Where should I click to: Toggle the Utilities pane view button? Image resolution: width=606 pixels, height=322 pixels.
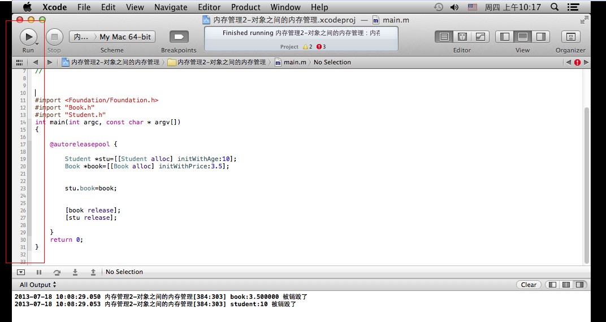[540, 37]
